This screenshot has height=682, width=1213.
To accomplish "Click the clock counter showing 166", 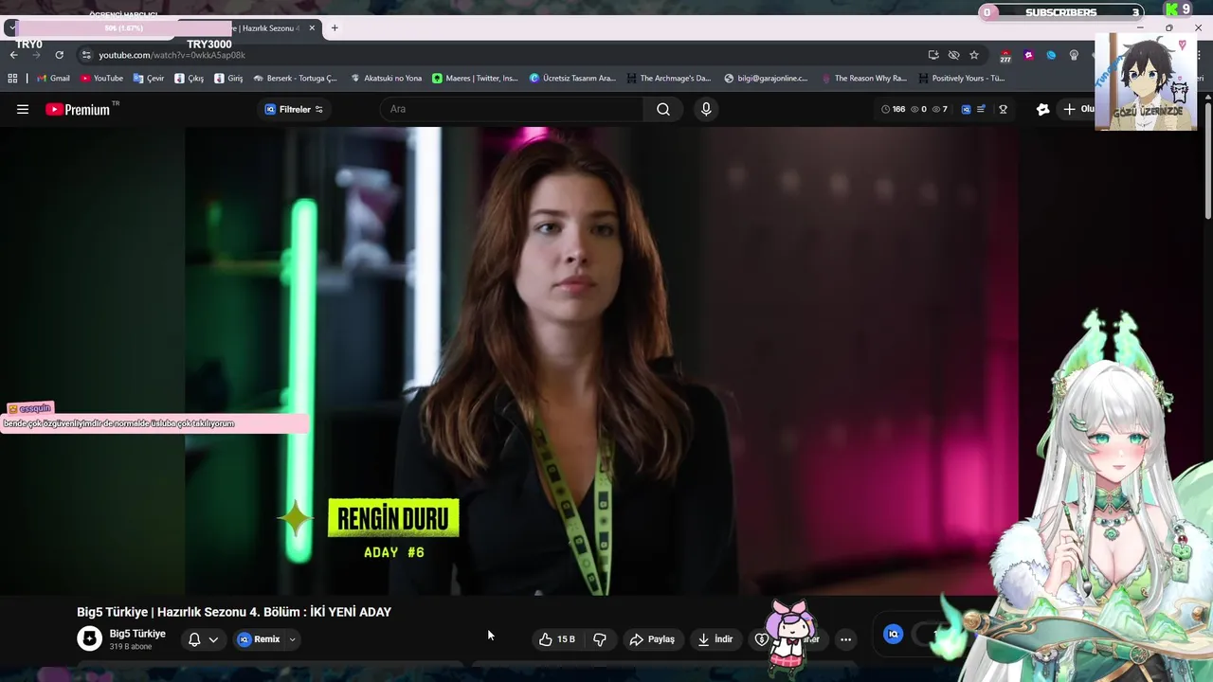I will 893,109.
